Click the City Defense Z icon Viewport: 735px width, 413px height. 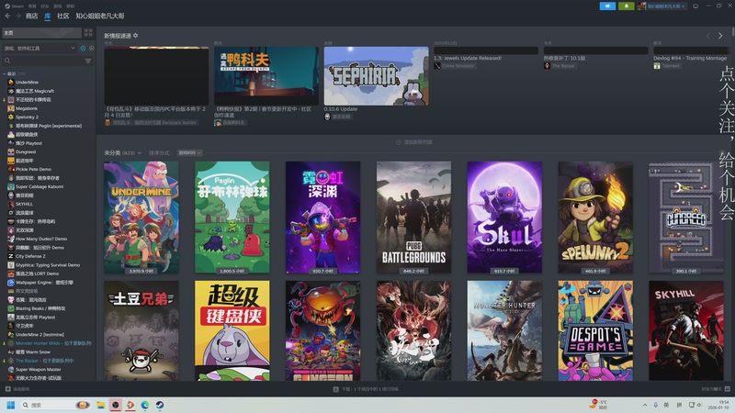[11, 256]
